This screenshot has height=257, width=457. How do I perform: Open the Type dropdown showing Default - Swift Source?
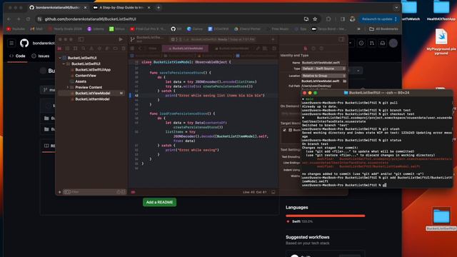point(323,69)
